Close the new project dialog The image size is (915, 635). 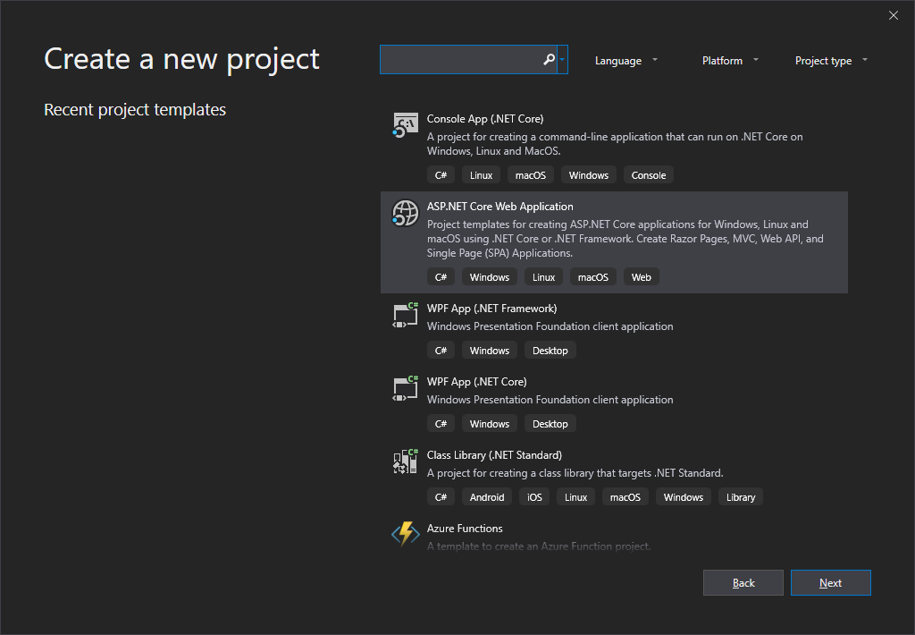click(x=894, y=15)
